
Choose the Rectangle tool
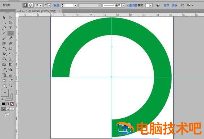11,33
